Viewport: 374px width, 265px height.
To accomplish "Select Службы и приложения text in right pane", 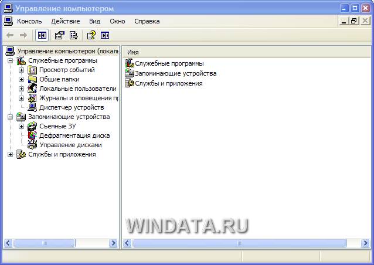I will (x=169, y=83).
